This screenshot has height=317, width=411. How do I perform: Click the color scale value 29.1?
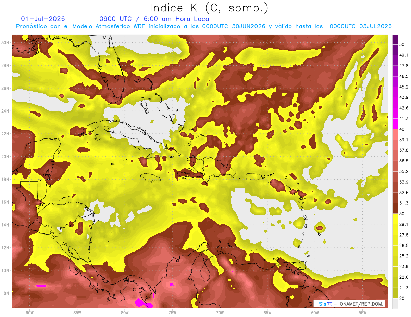[x=404, y=224]
